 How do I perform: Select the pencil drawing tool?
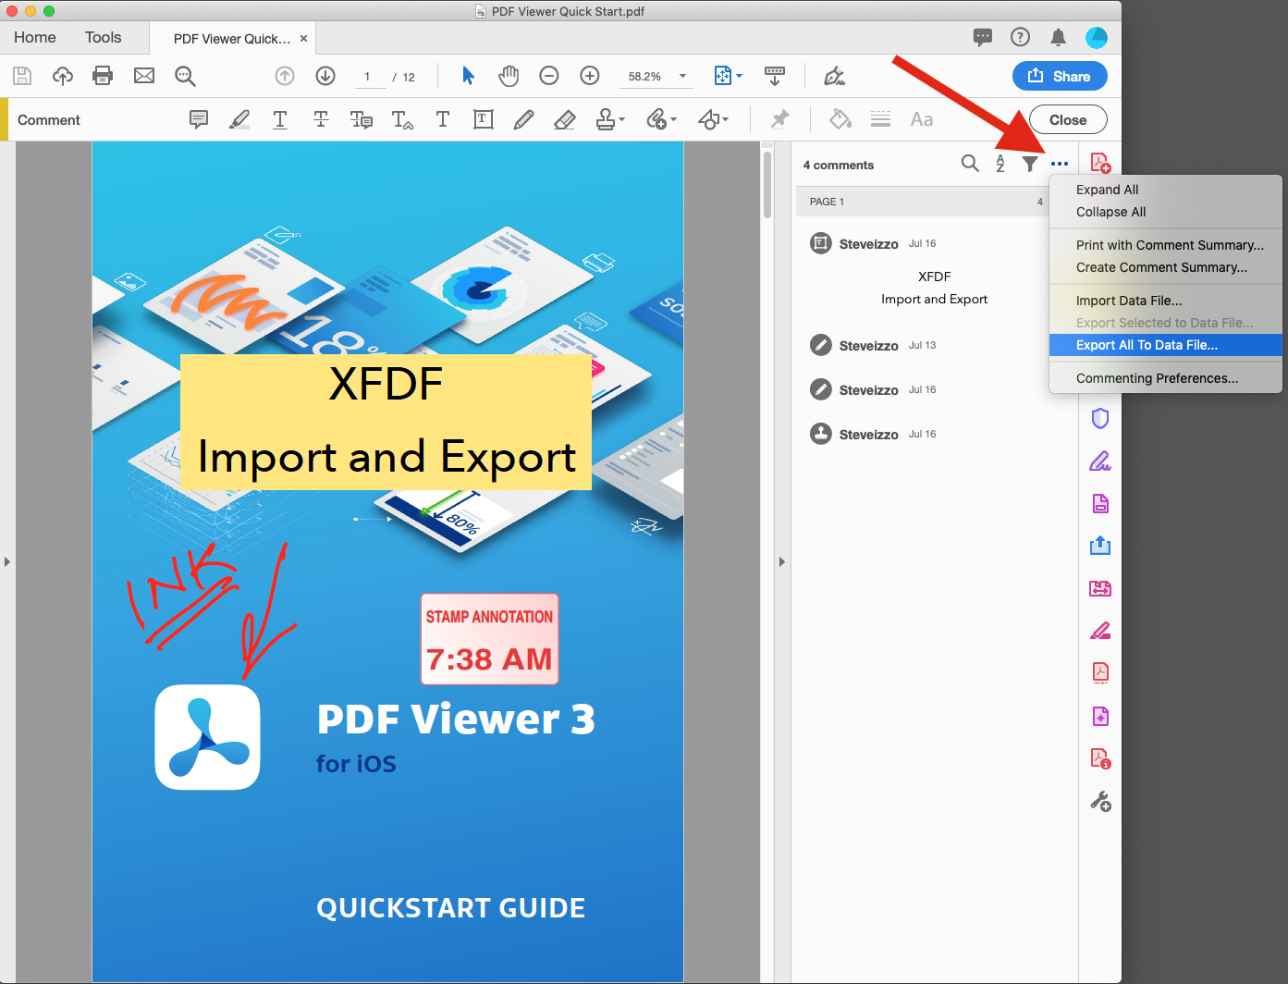(523, 119)
